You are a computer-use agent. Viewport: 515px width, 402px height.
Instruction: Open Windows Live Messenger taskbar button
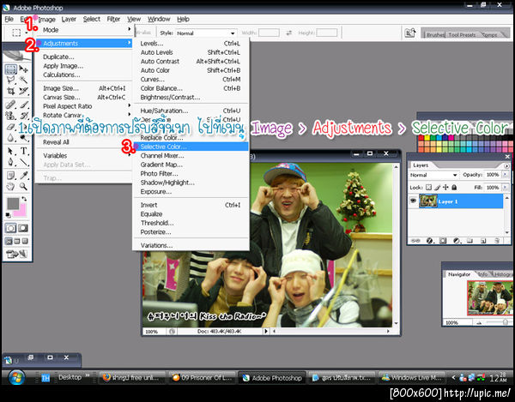(411, 378)
